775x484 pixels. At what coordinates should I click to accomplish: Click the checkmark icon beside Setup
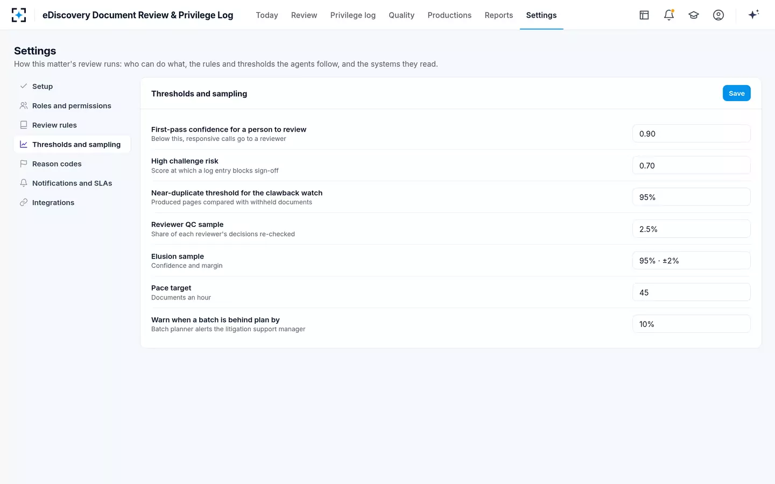point(24,86)
